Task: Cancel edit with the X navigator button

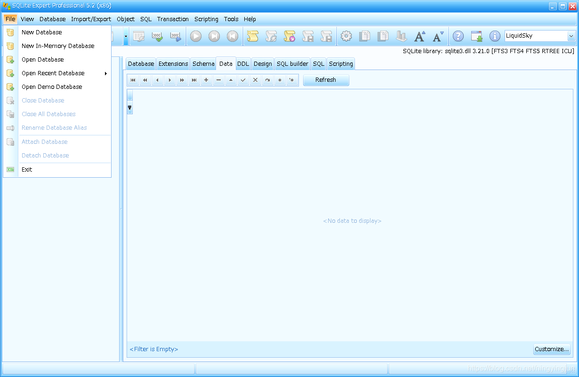Action: tap(255, 80)
